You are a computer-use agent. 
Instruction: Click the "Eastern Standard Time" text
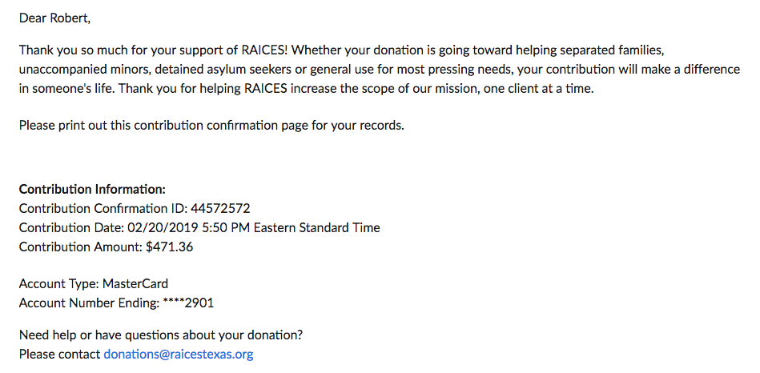click(x=317, y=227)
